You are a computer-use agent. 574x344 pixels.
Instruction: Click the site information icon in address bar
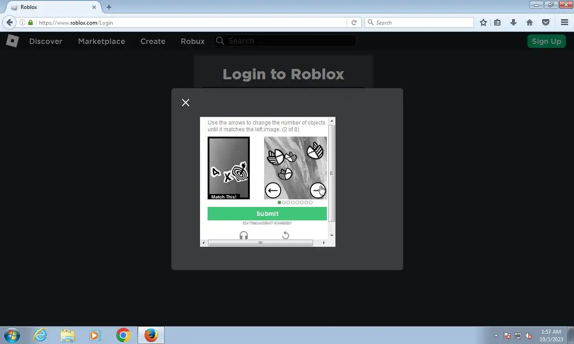coord(22,22)
